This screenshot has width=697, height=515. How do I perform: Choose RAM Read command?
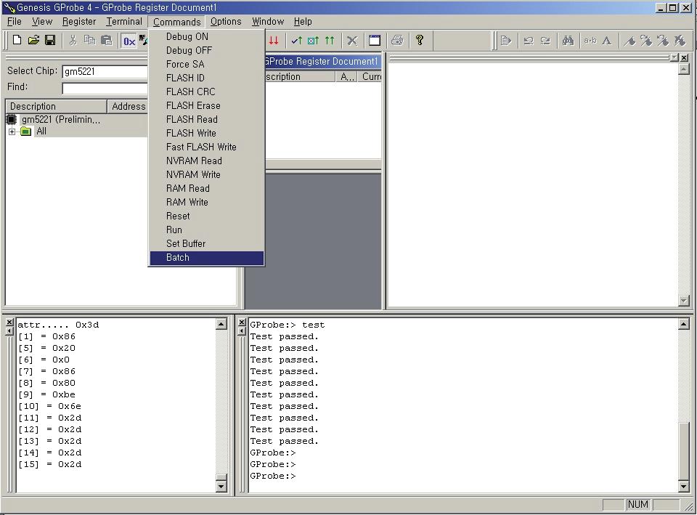[207, 188]
